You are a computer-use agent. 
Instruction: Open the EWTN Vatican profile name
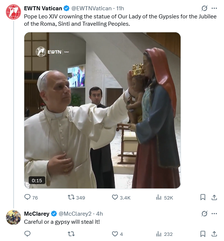43,8
